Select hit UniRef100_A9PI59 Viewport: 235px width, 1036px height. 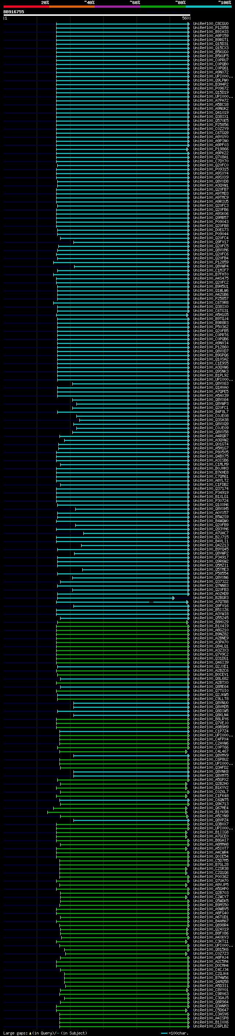pos(211,36)
